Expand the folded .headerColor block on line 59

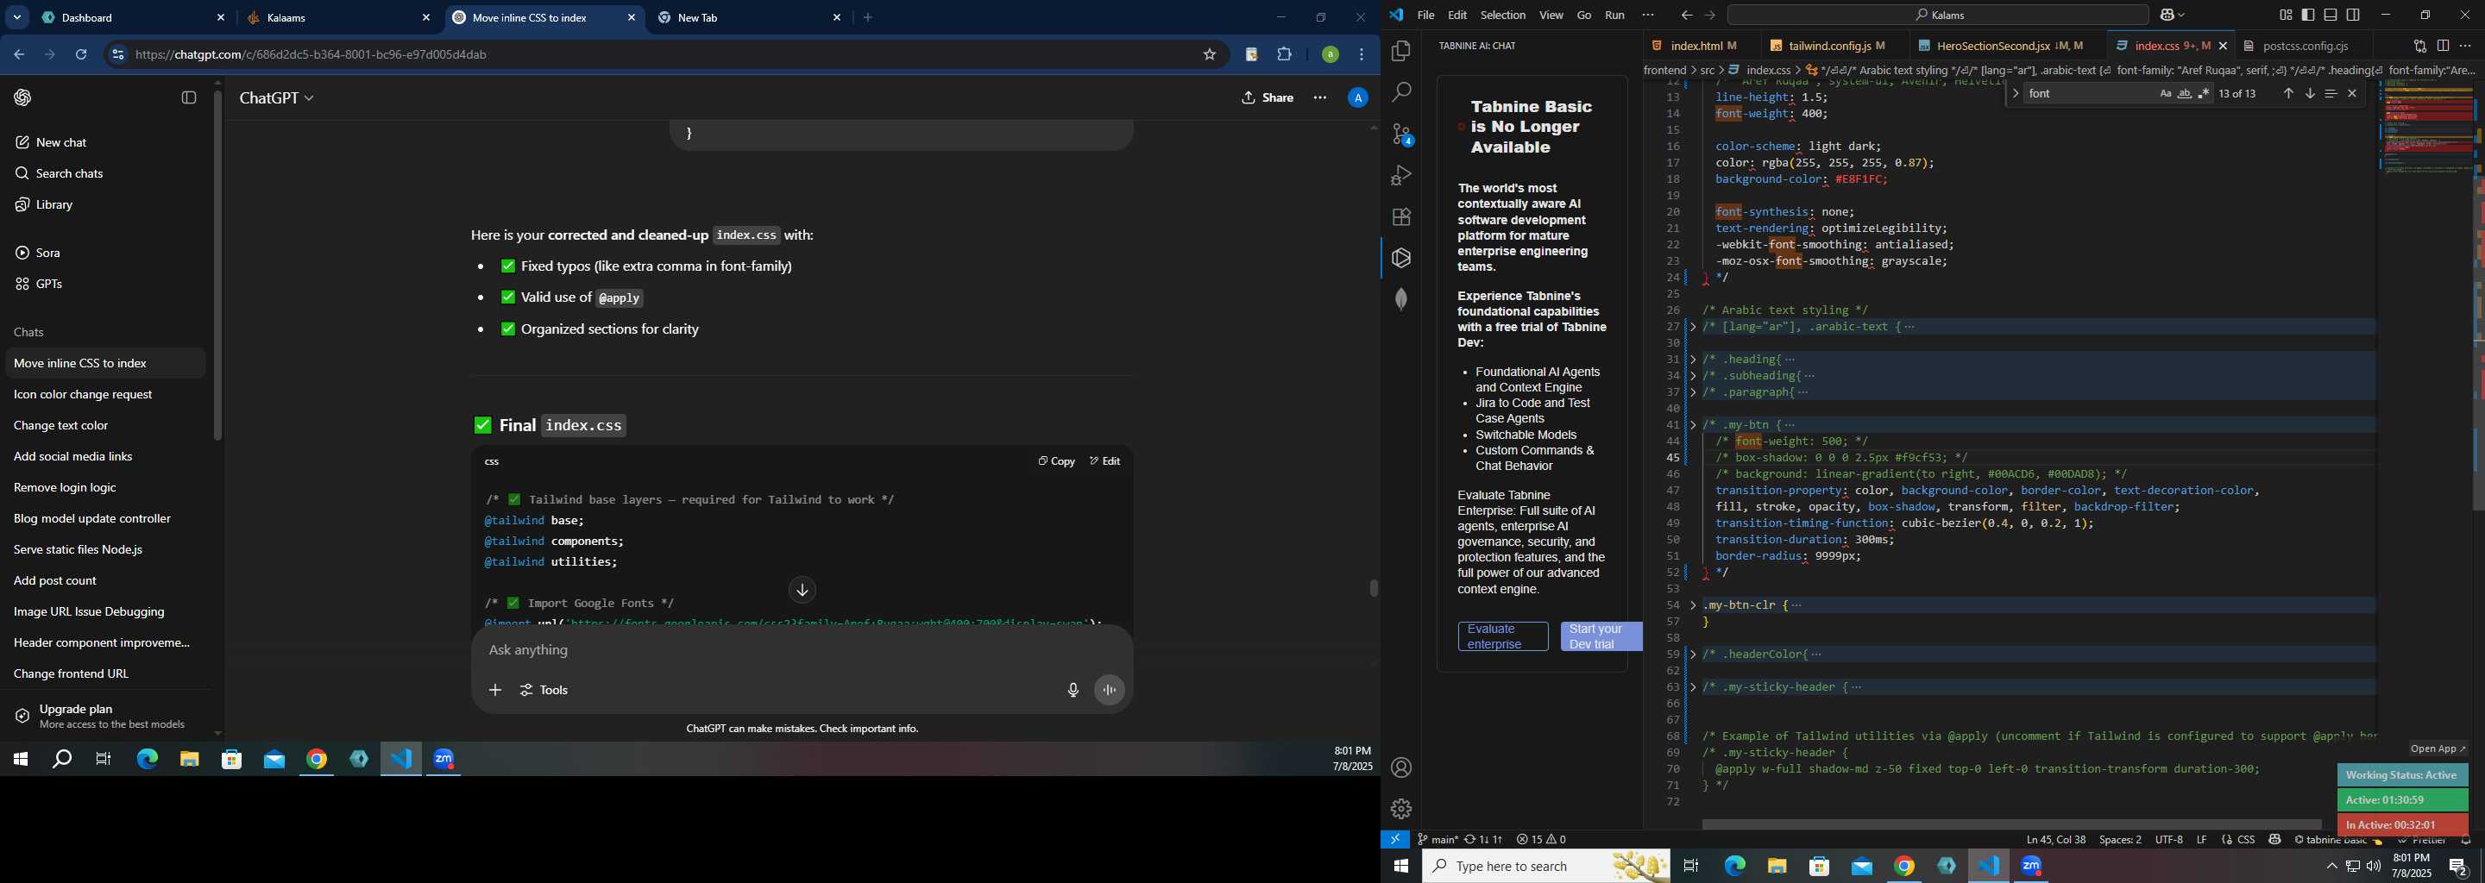1693,654
